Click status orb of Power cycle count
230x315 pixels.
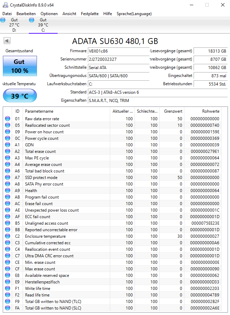8,138
